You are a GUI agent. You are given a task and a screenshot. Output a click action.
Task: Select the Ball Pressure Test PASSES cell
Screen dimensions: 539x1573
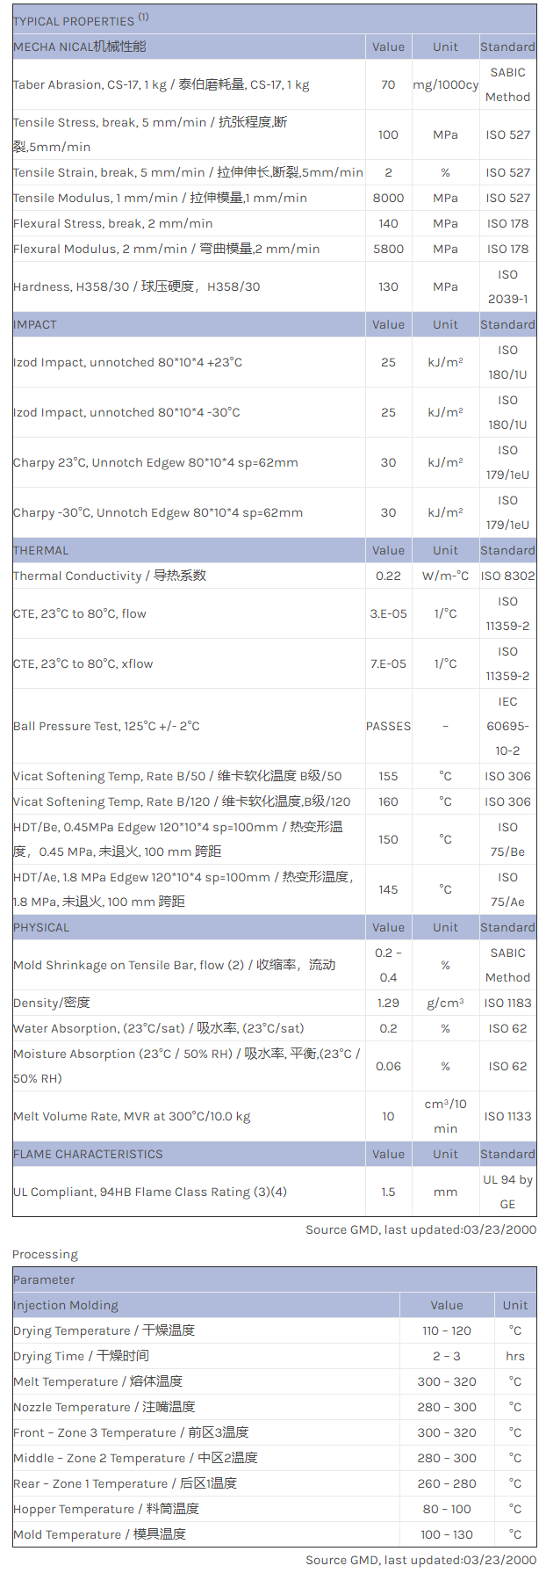(x=388, y=727)
